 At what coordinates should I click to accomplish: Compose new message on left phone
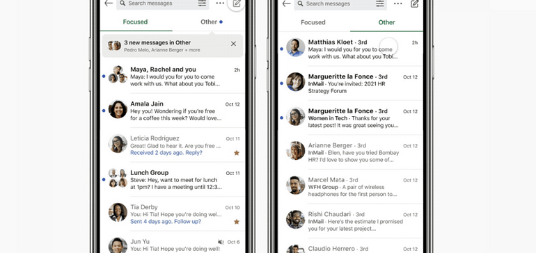(x=237, y=3)
